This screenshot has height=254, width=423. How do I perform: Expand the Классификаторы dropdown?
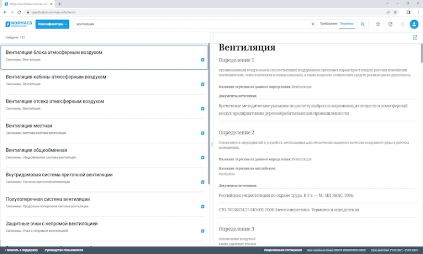tap(53, 24)
